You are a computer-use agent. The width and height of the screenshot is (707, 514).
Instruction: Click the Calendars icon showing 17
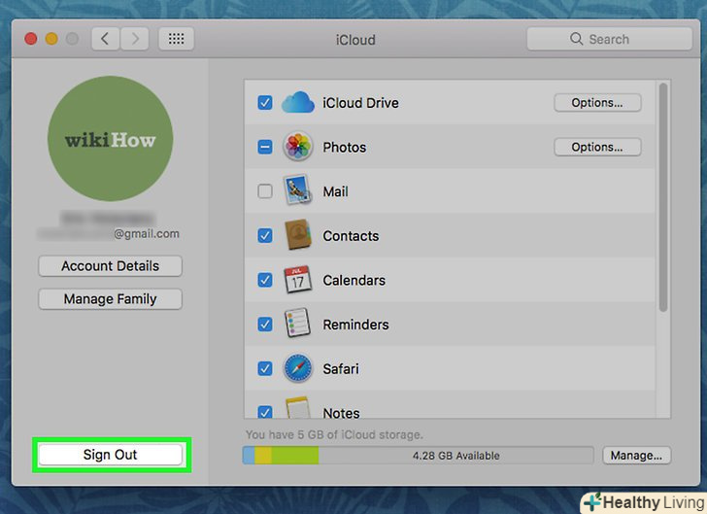pyautogui.click(x=297, y=280)
